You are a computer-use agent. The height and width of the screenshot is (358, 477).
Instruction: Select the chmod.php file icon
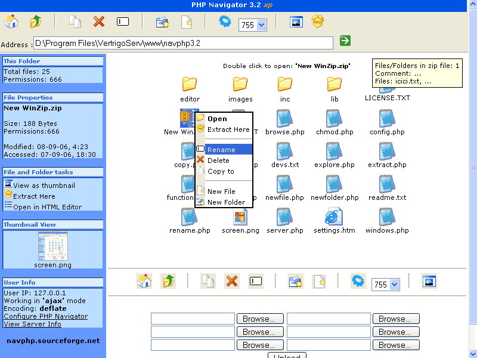click(334, 118)
